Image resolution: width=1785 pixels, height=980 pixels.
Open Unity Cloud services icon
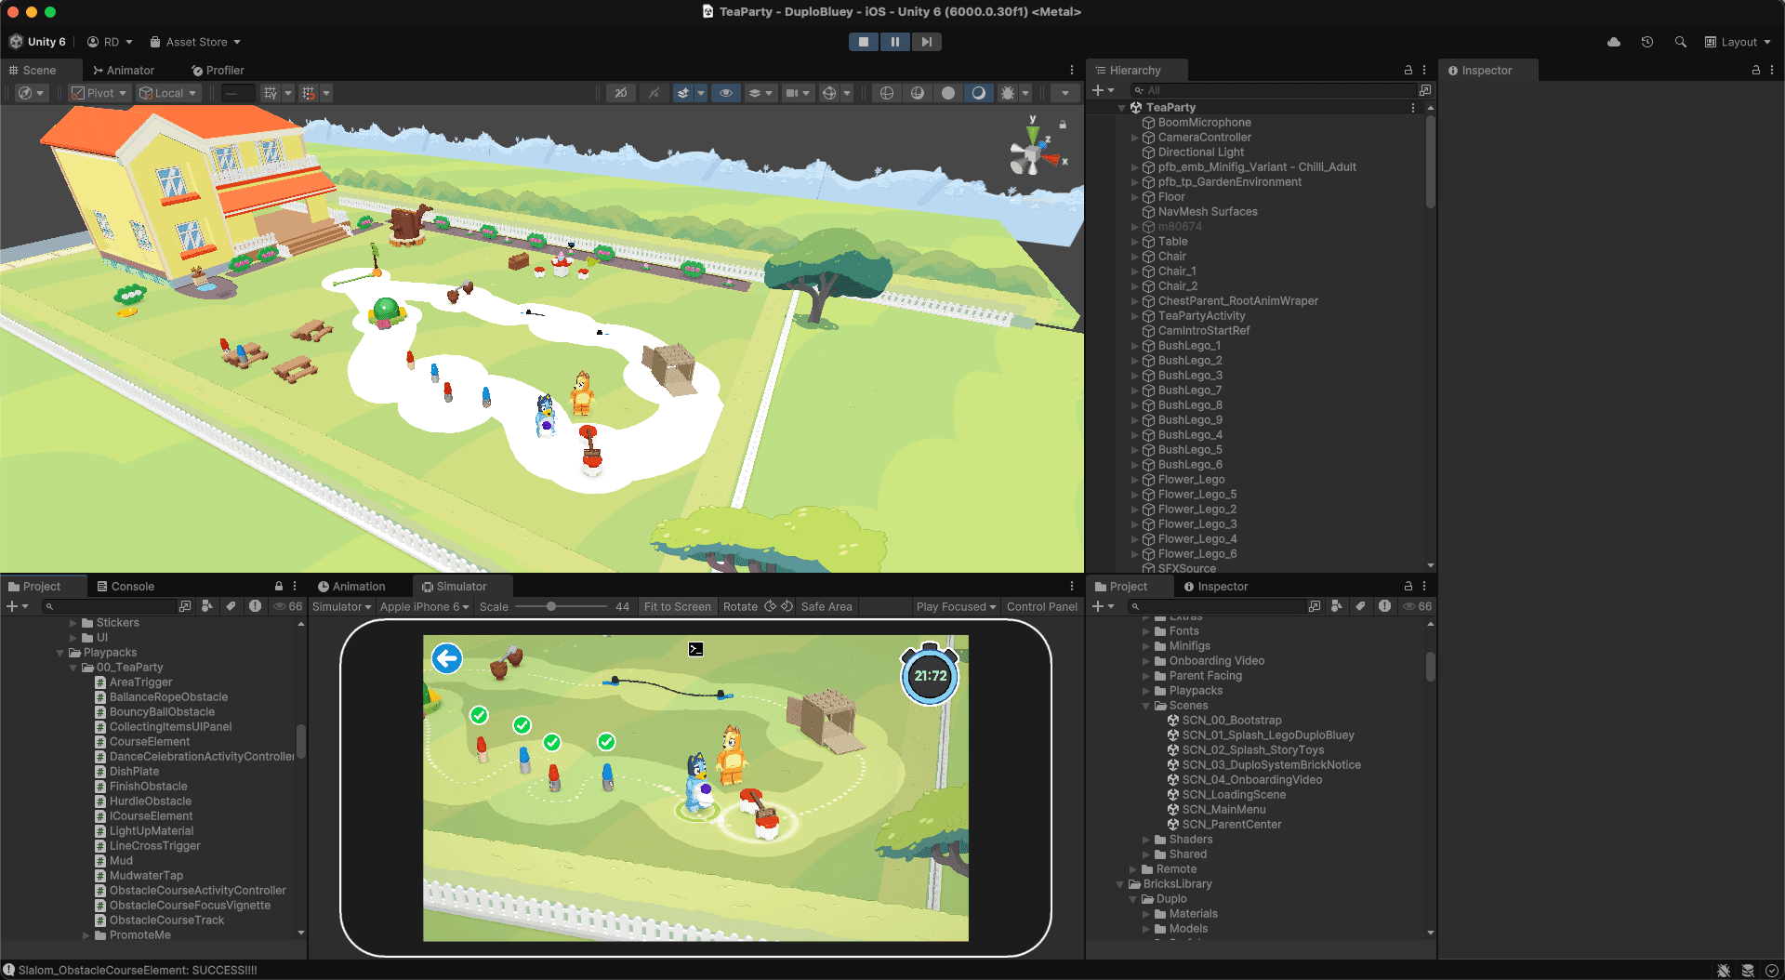[x=1614, y=42]
